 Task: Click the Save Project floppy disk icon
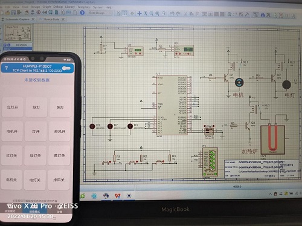click(x=13, y=13)
